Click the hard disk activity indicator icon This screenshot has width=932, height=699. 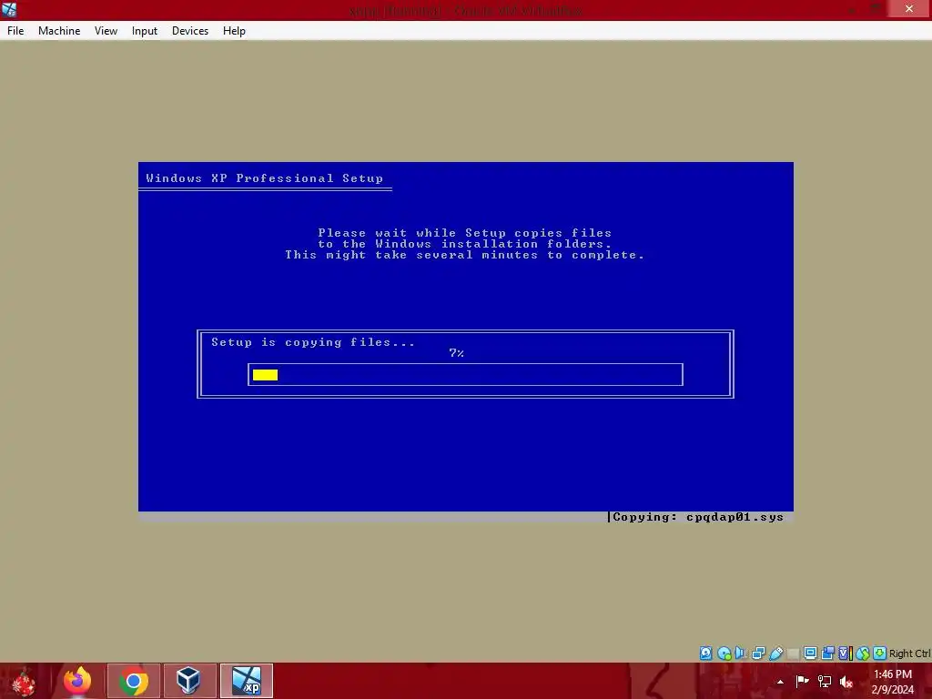(x=705, y=653)
